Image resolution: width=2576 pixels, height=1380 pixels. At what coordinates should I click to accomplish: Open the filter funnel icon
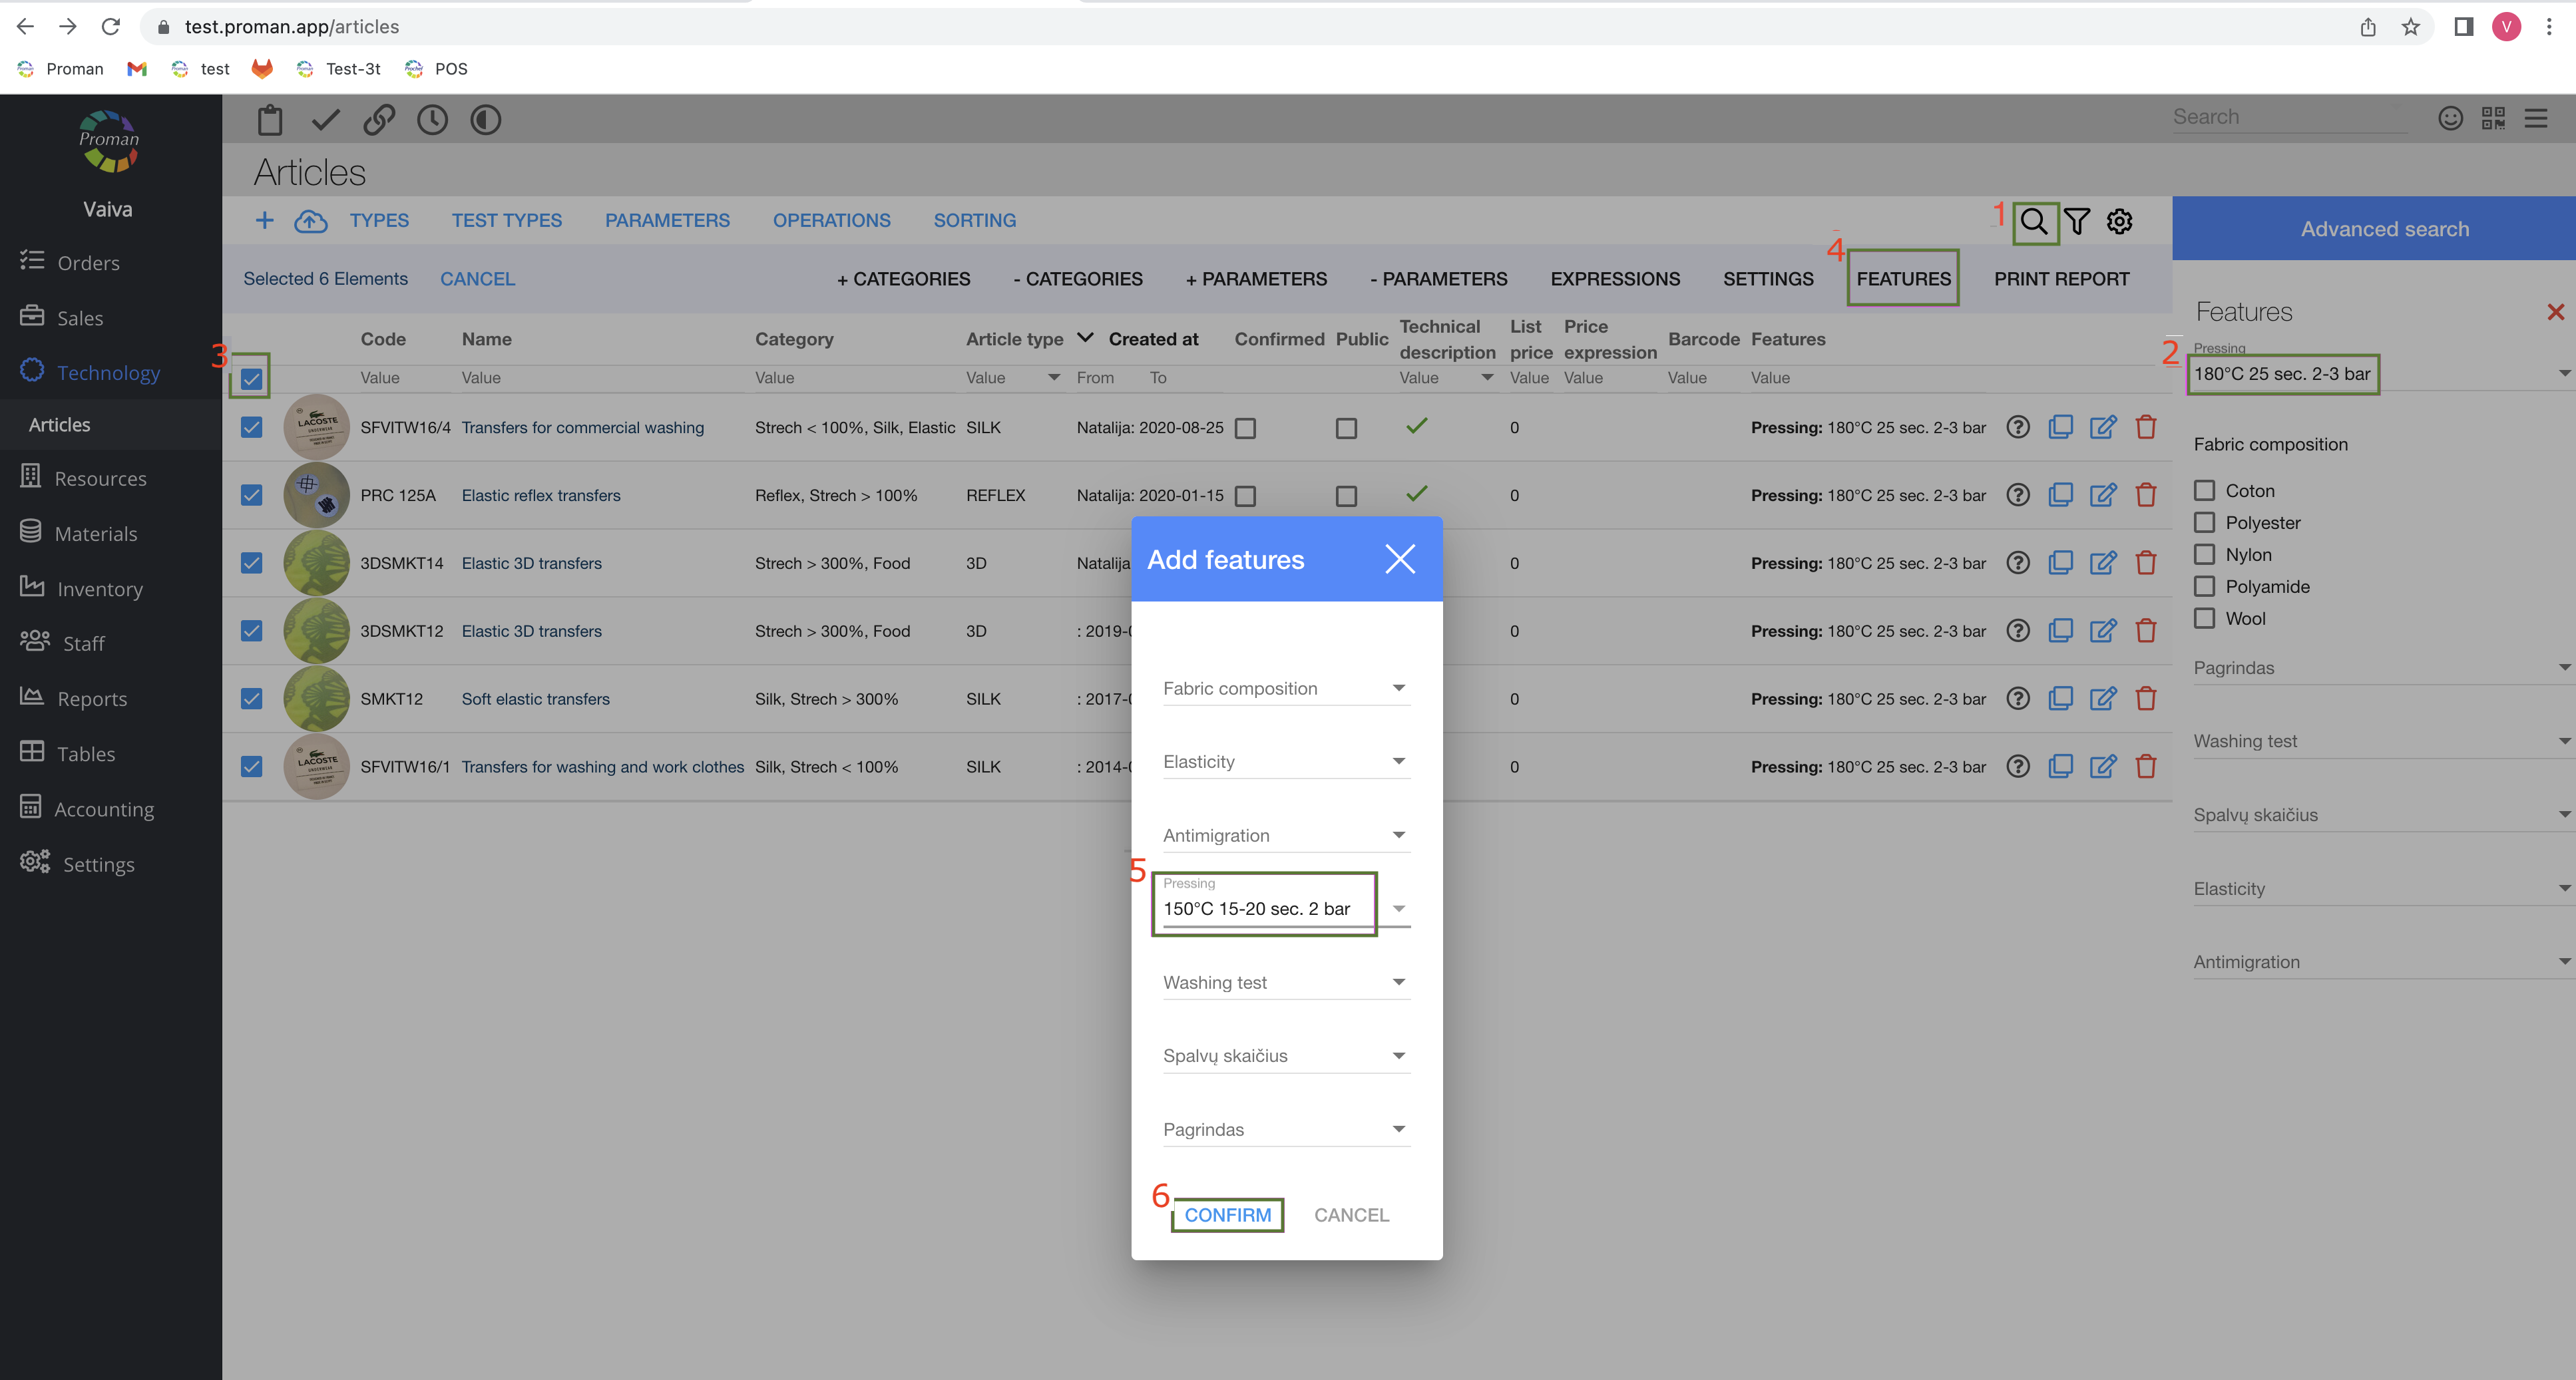[x=2077, y=221]
